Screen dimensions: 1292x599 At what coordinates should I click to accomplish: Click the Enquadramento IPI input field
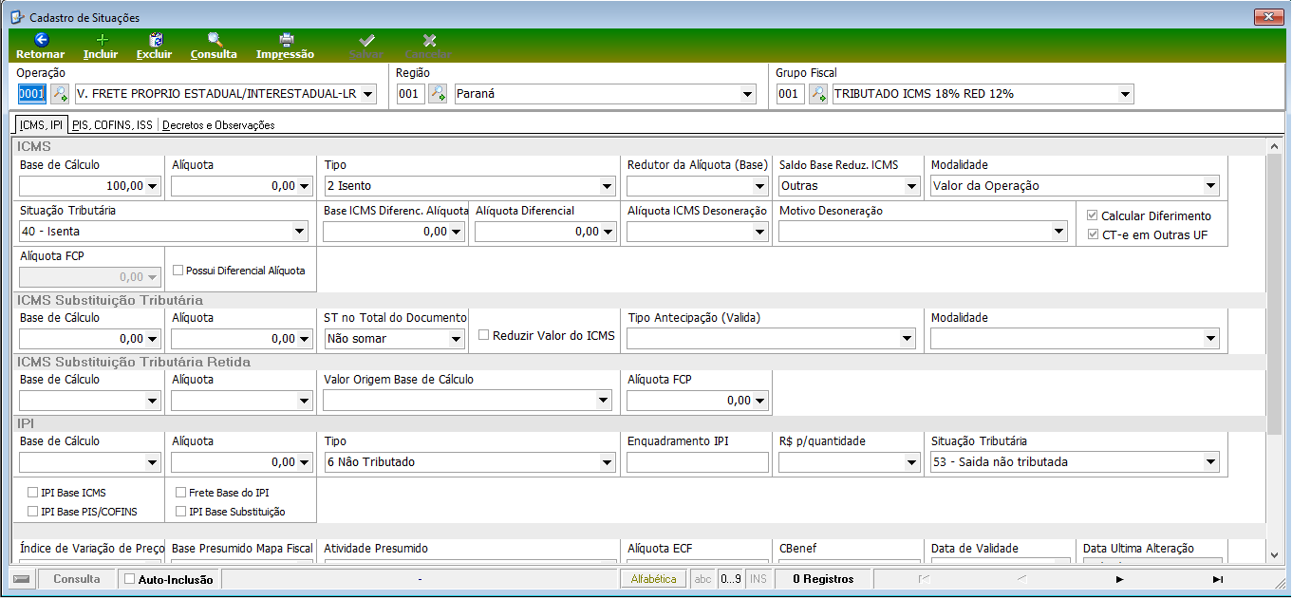click(698, 462)
